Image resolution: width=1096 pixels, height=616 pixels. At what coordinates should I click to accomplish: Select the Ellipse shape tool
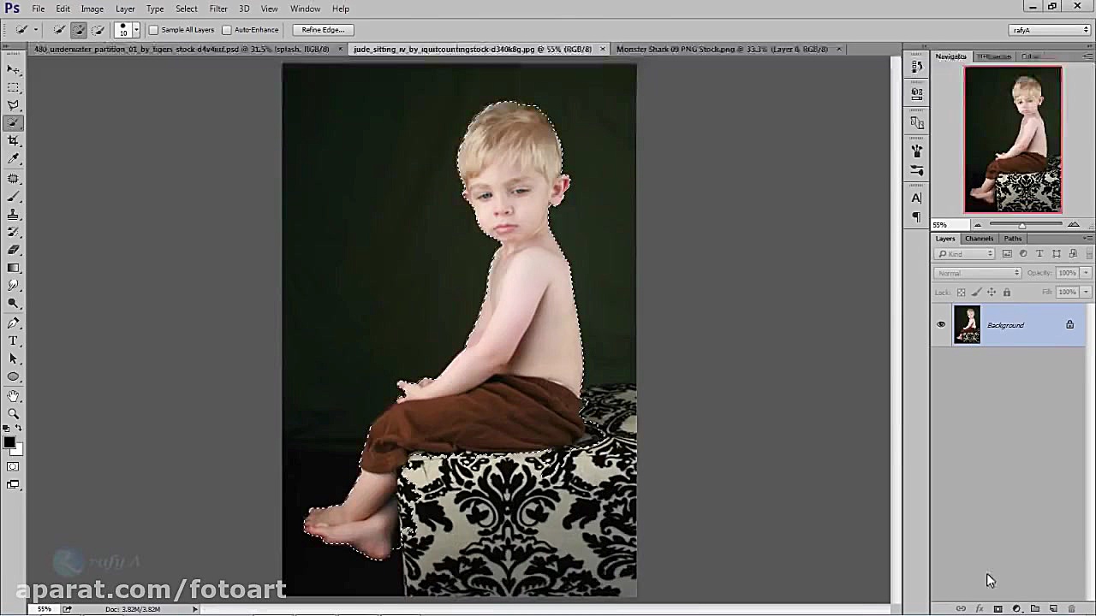(14, 377)
